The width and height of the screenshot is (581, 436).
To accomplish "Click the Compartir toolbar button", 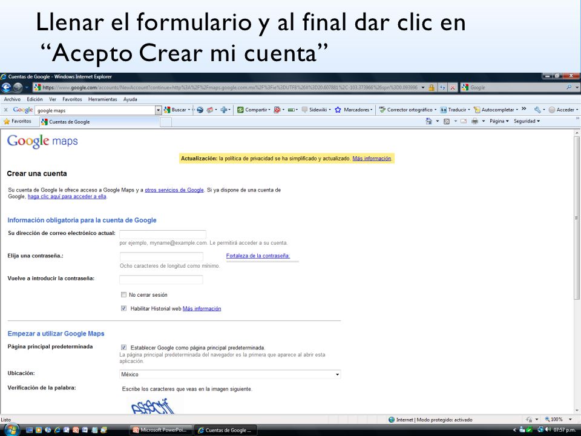I will pyautogui.click(x=253, y=110).
